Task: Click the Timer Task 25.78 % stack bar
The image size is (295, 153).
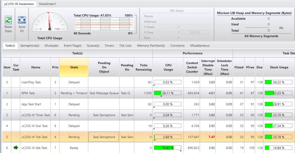Action: pos(278,115)
